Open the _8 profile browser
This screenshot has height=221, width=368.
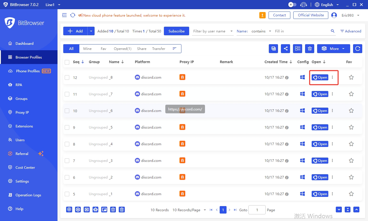point(320,77)
